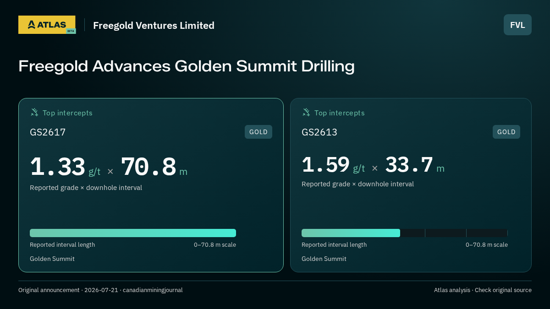Click Top intercepts label in GS2613 card
Image resolution: width=550 pixels, height=309 pixels.
tap(339, 113)
